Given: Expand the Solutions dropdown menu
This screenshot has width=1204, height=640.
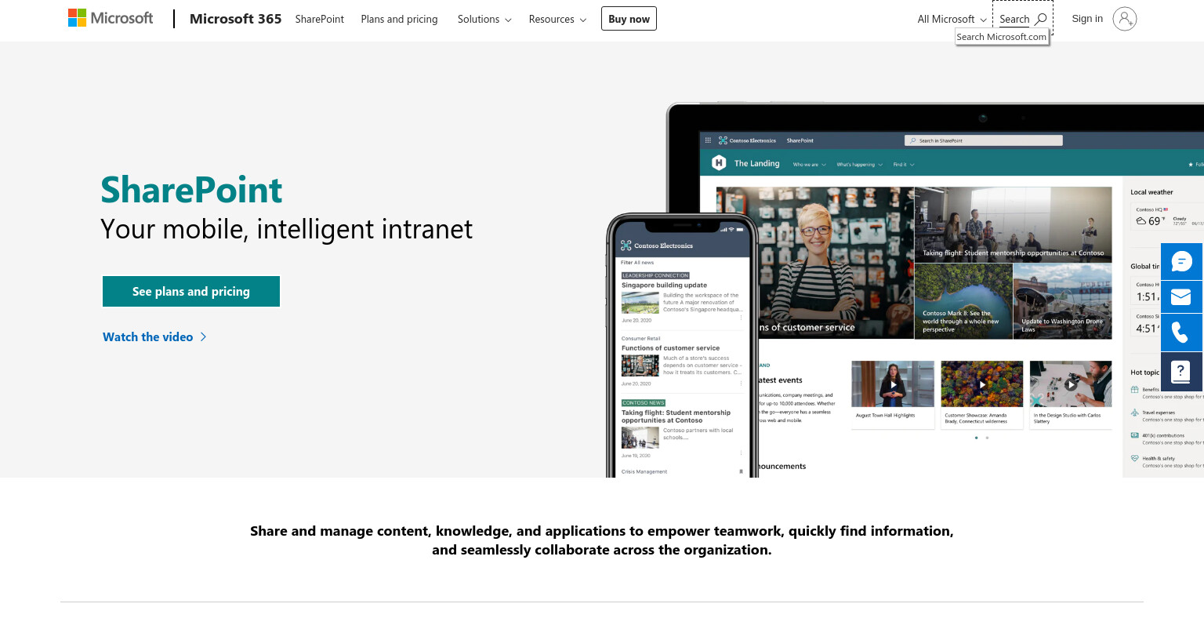Looking at the screenshot, I should (484, 19).
